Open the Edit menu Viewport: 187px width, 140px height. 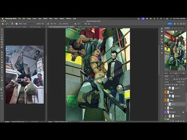coord(24,19)
